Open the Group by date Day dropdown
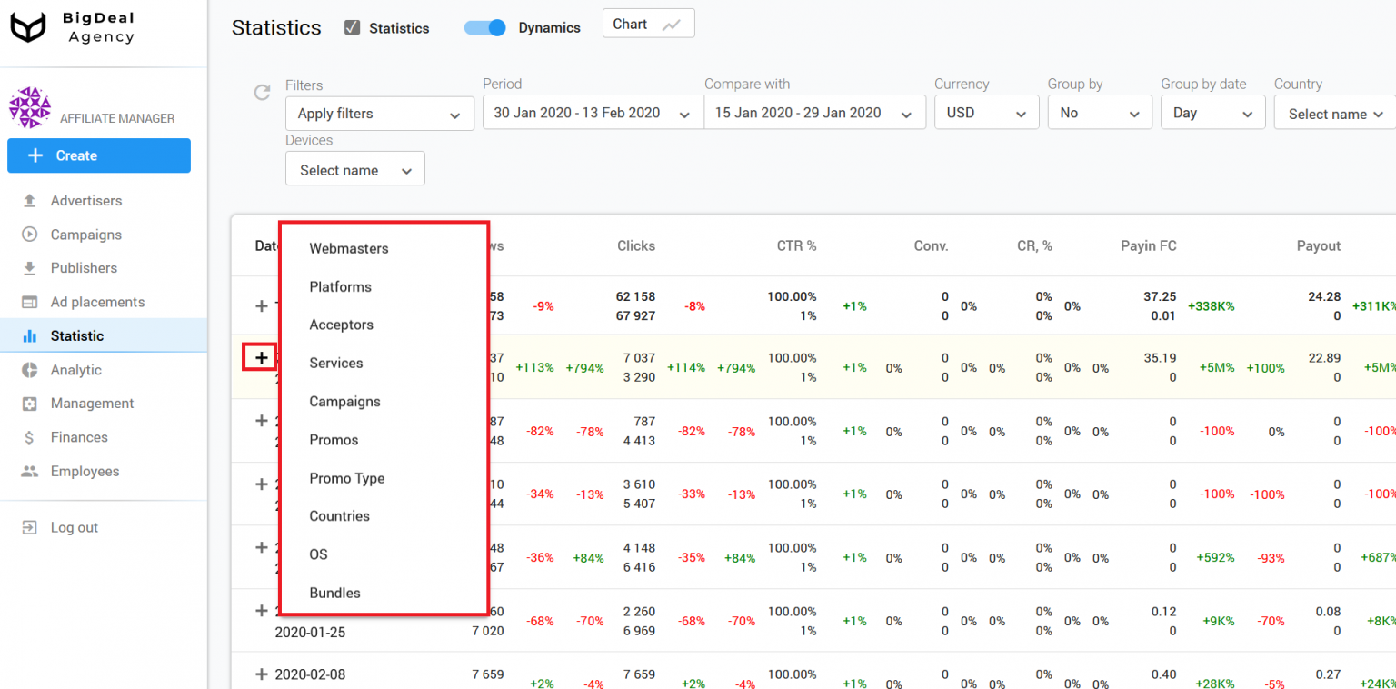The image size is (1396, 689). coord(1212,113)
